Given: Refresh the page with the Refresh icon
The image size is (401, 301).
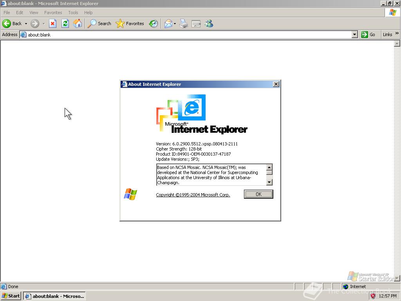Looking at the screenshot, I should click(65, 24).
